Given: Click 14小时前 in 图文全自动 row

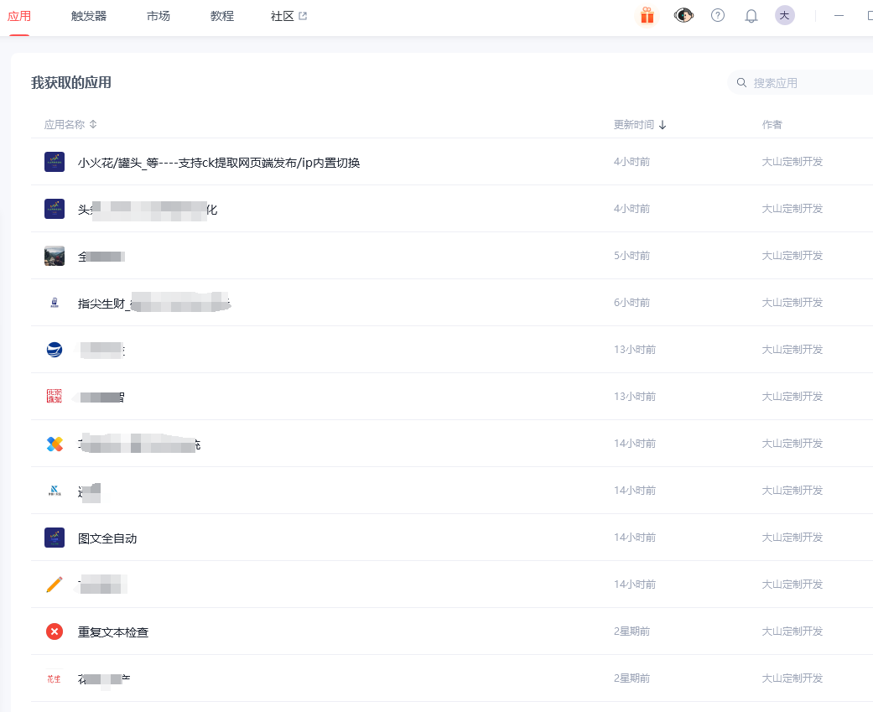Looking at the screenshot, I should (635, 538).
